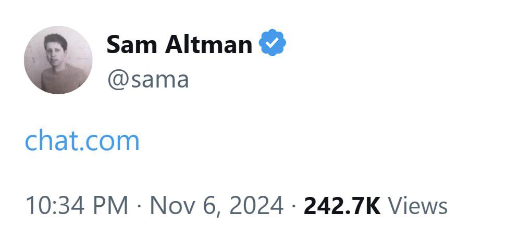Open the circular profile picture

[58, 60]
